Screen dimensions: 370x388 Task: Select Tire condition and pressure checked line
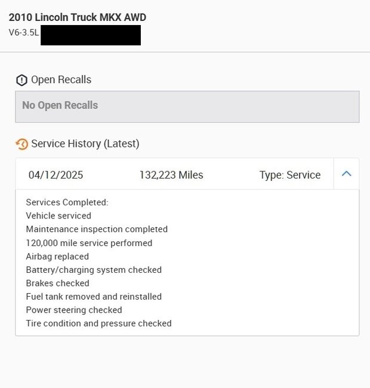pos(98,323)
